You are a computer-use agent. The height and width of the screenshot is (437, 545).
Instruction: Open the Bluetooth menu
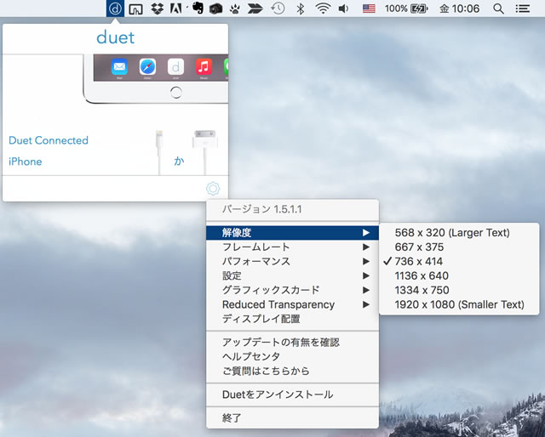pyautogui.click(x=301, y=9)
